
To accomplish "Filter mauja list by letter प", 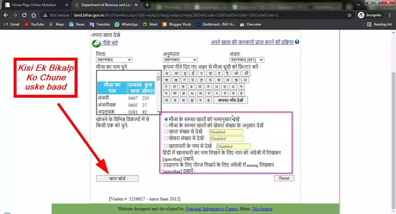I will [x=166, y=93].
